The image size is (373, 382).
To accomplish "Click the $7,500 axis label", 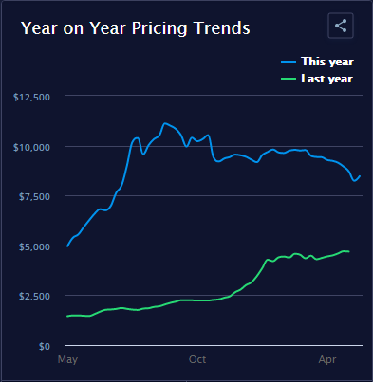I will coord(34,197).
